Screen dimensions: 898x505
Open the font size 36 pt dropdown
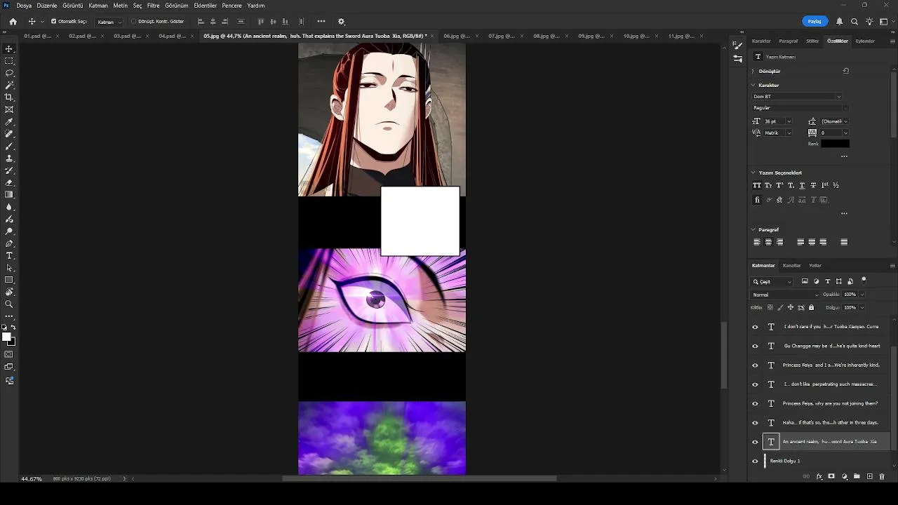789,121
